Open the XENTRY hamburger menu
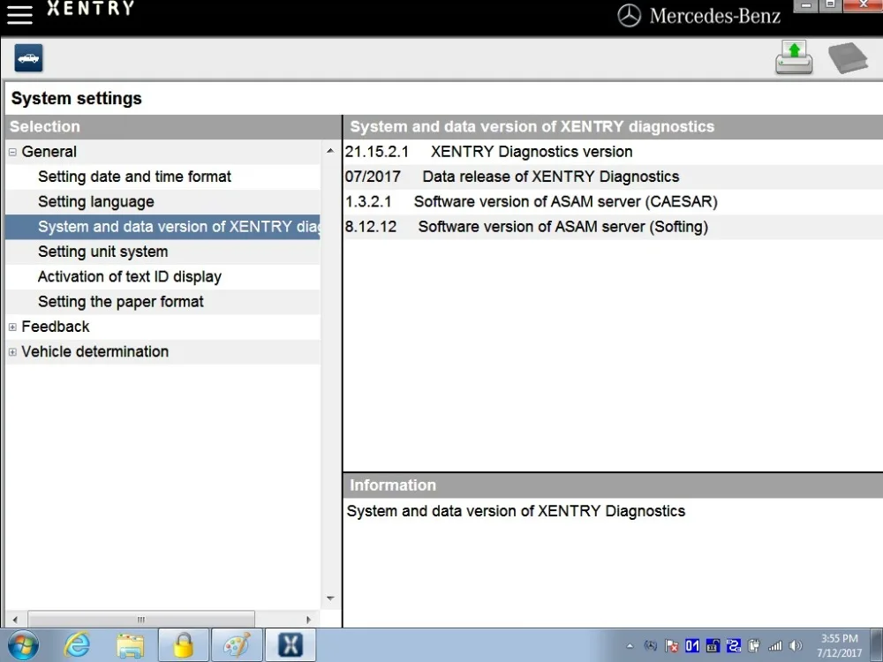 pyautogui.click(x=19, y=14)
